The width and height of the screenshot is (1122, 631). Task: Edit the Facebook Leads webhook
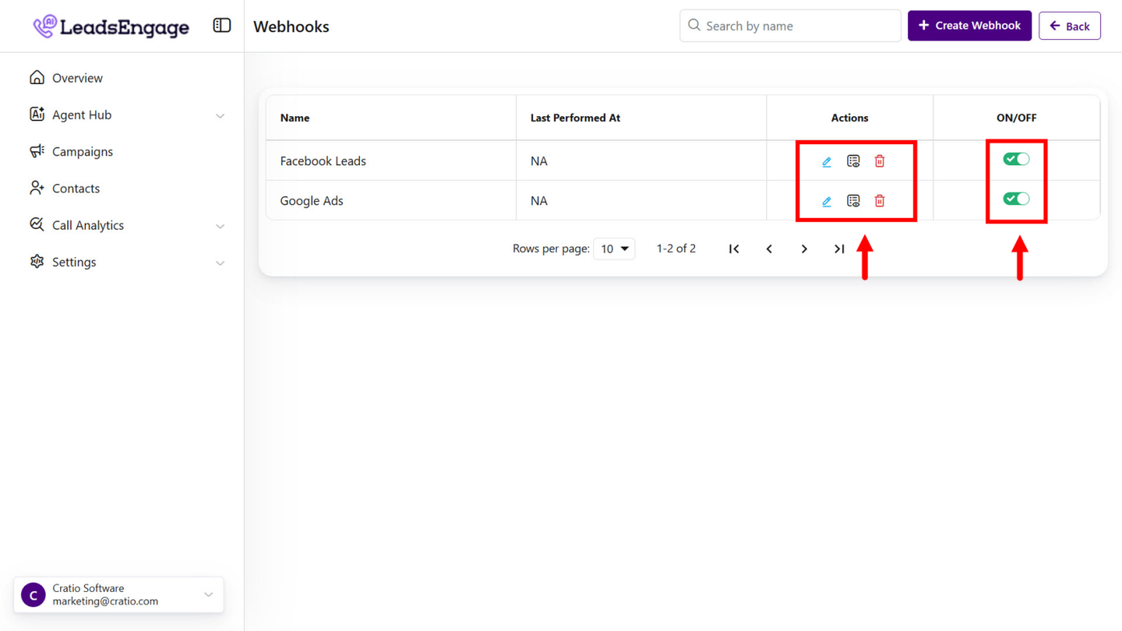(x=826, y=162)
